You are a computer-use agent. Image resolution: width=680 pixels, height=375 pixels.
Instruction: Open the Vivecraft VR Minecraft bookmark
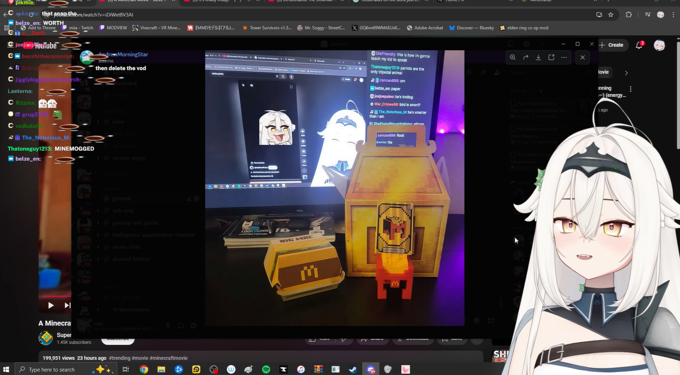[x=157, y=28]
